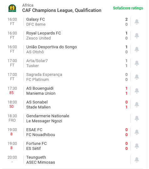Toggle bell for Gendarmerie Nationale match
149x169 pixels.
pos(137,118)
